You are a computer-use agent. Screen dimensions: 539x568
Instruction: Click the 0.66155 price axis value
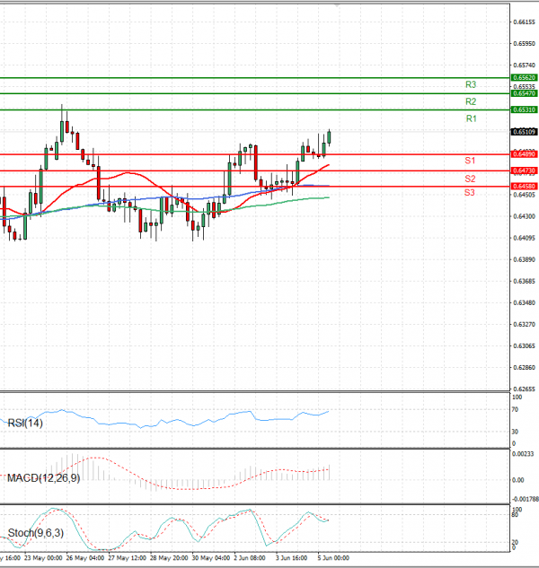point(524,22)
